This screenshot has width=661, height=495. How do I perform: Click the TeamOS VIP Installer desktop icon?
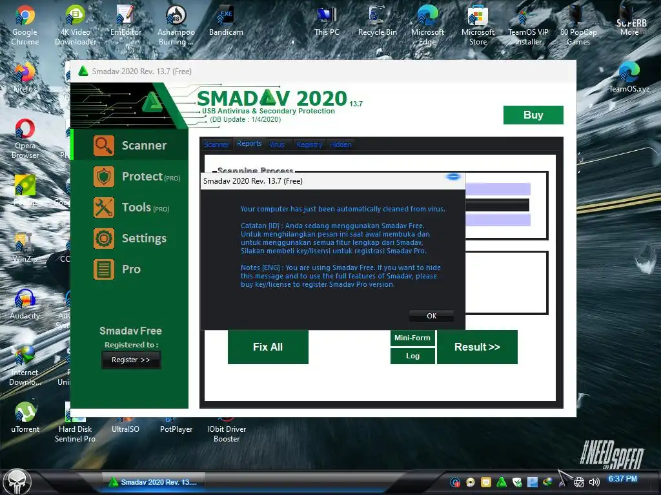click(x=528, y=25)
